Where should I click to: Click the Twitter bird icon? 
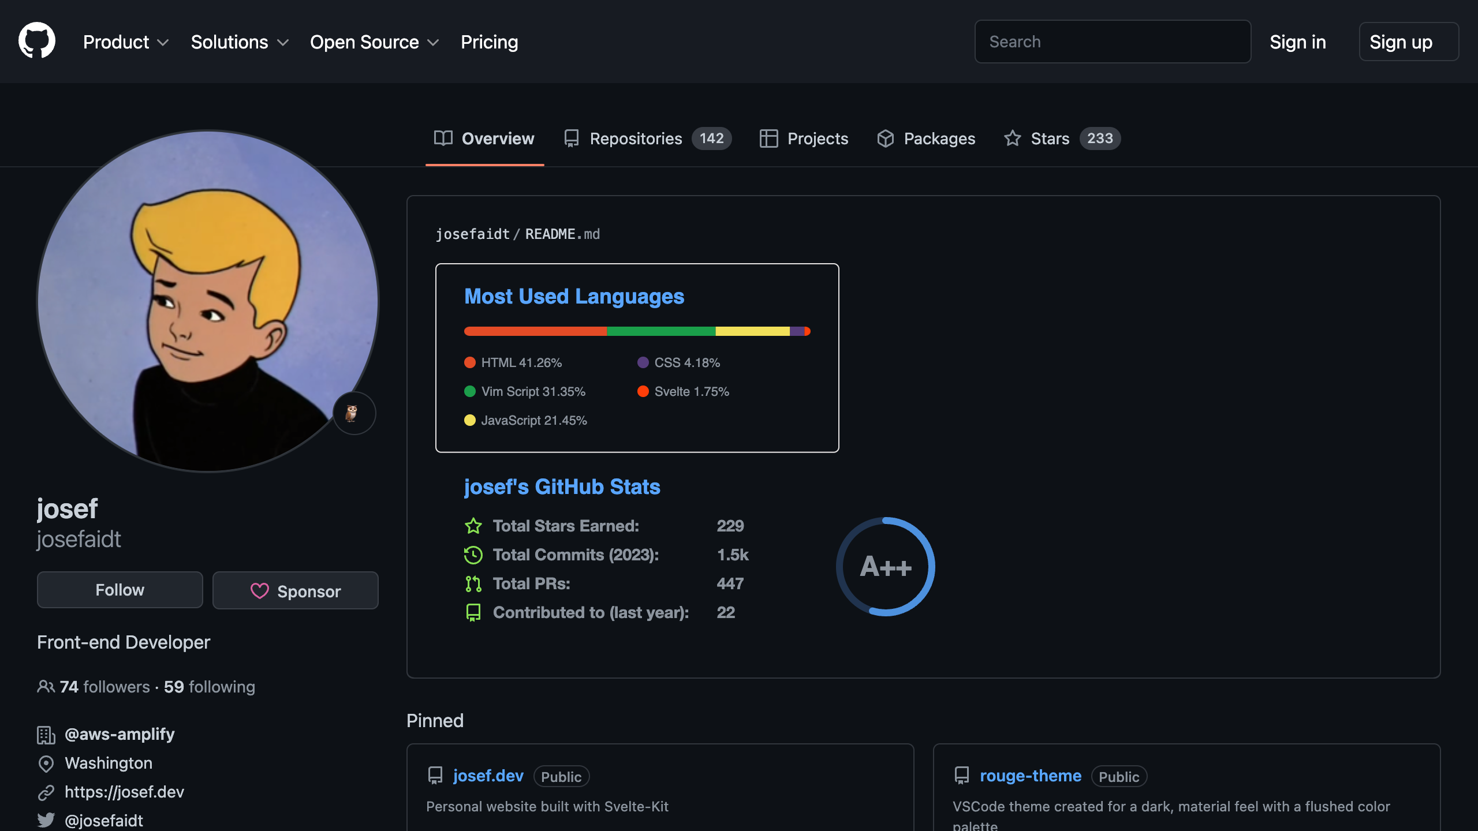(x=46, y=820)
